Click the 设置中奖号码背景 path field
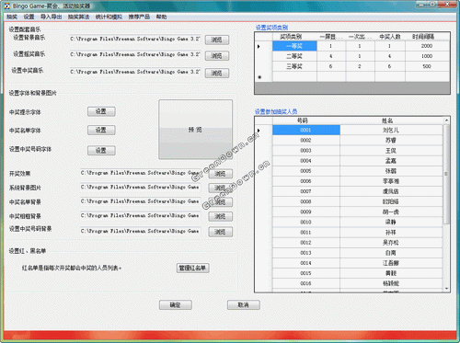 coord(140,231)
